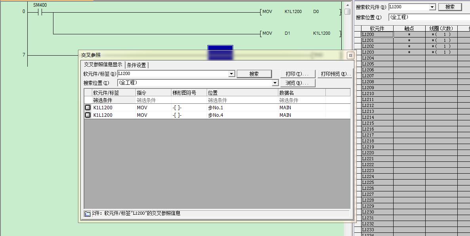Close the 交叉参照 dialog
This screenshot has height=236, width=470.
(x=350, y=55)
